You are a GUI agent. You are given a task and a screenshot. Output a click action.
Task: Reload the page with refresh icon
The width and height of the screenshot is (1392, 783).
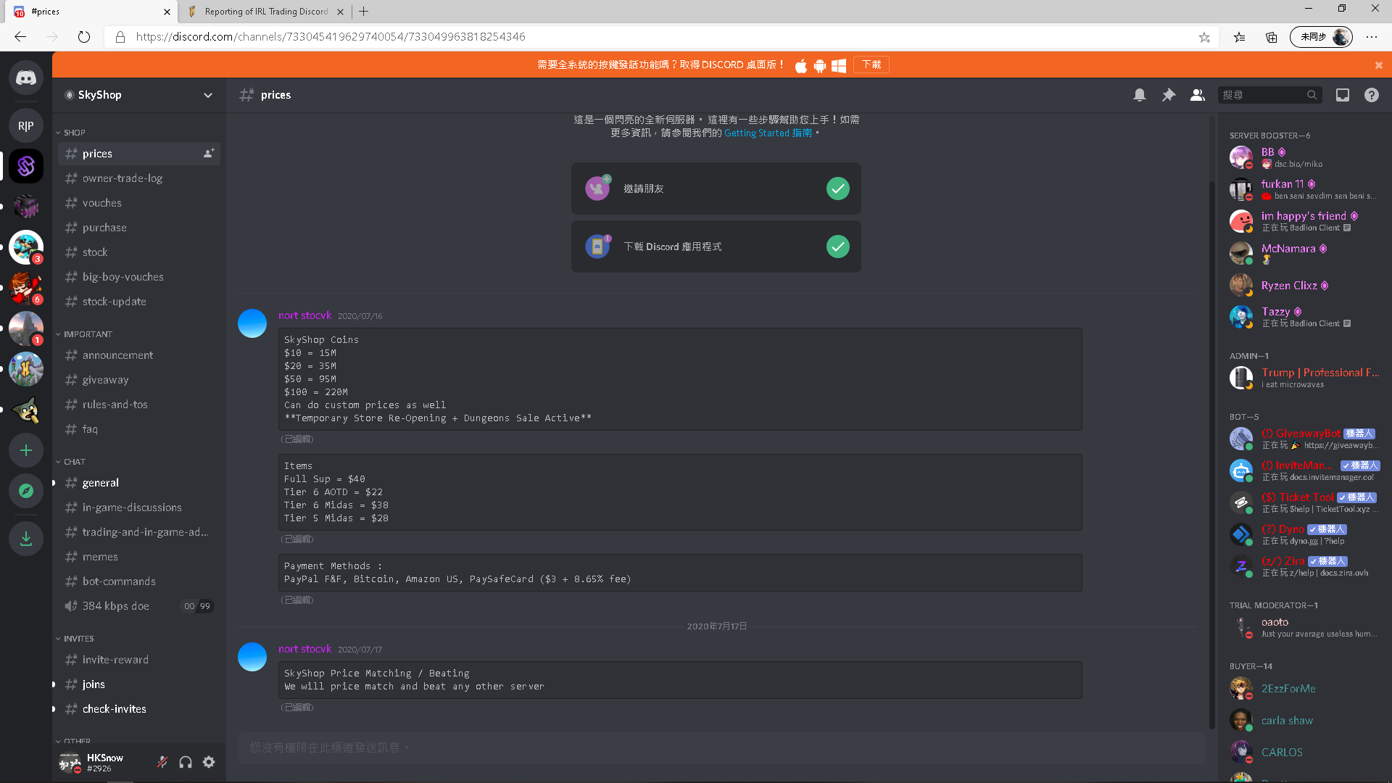tap(84, 36)
